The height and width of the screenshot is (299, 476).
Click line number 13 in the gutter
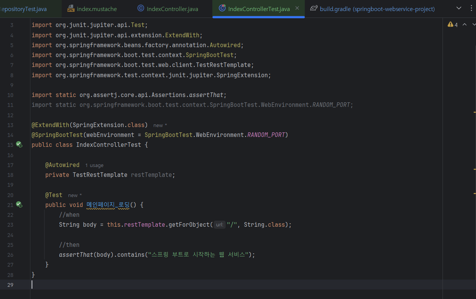pyautogui.click(x=10, y=125)
